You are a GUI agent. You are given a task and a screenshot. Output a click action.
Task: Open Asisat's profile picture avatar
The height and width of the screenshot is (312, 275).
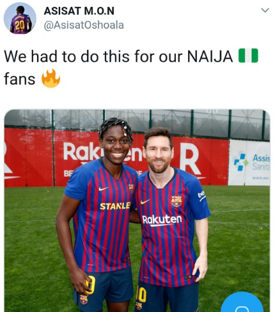pyautogui.click(x=20, y=19)
